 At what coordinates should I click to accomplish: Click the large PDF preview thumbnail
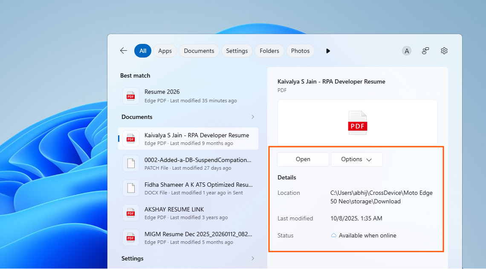click(x=358, y=122)
